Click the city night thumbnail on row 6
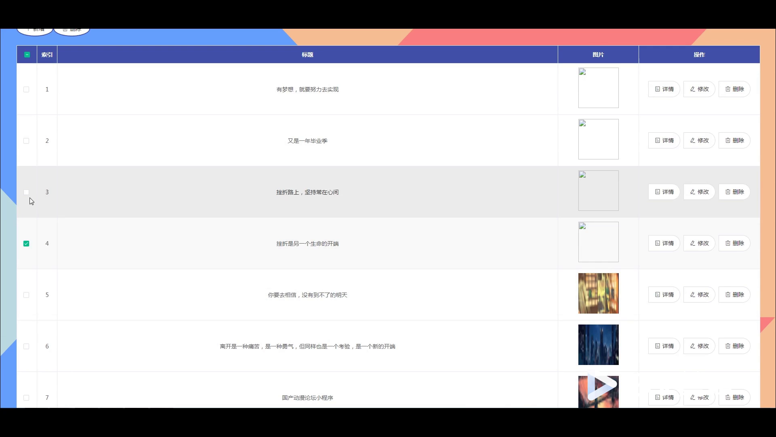This screenshot has width=776, height=437. [598, 344]
